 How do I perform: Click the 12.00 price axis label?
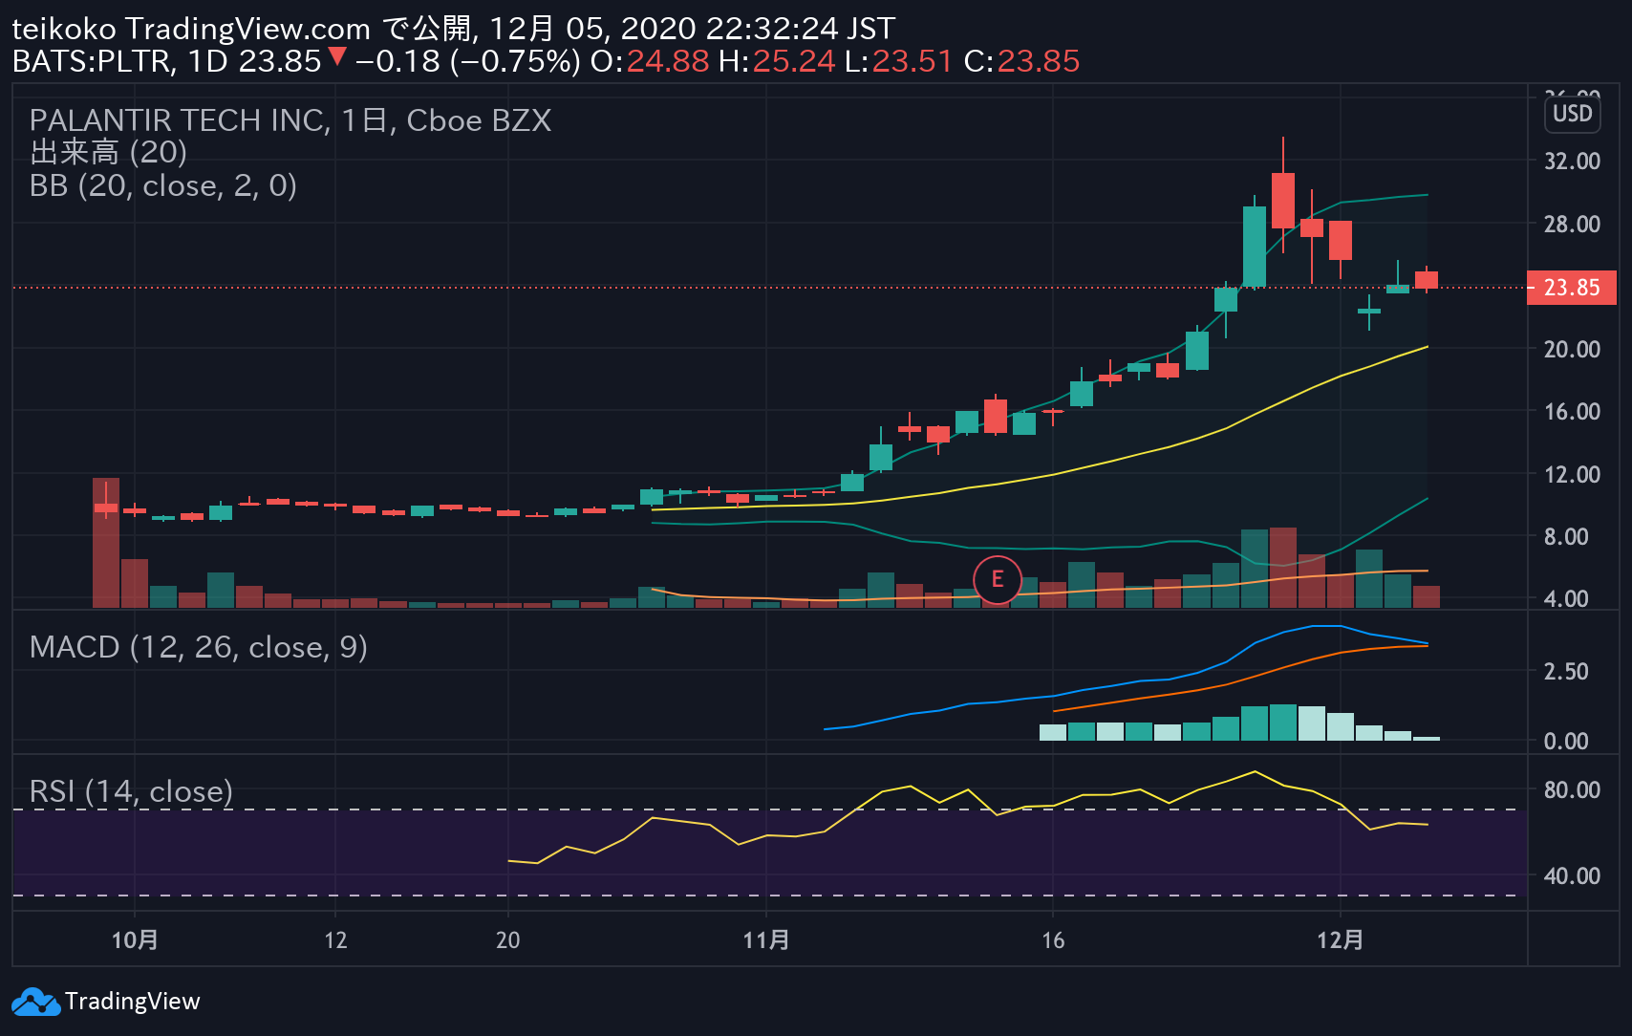(x=1572, y=474)
